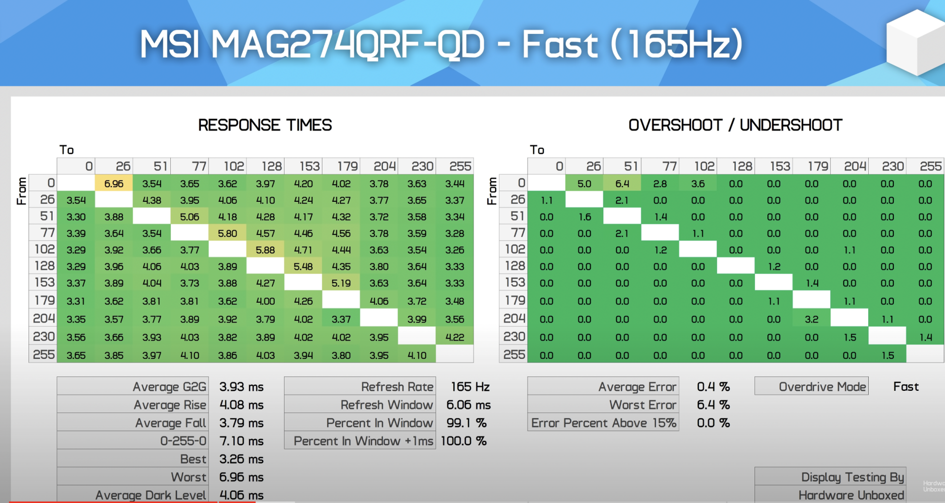945x503 pixels.
Task: Click the 3.2 overshoot cell
Action: [812, 319]
